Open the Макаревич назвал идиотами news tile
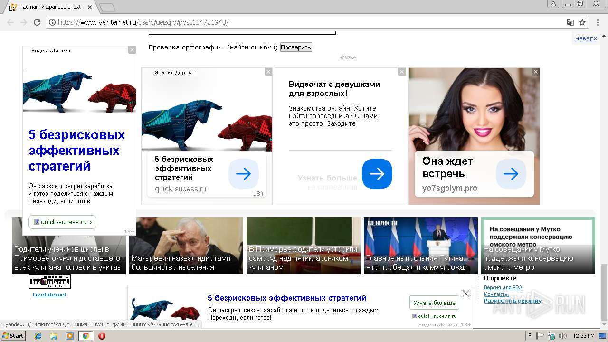Screen dimensions: 608x342 (x=186, y=246)
